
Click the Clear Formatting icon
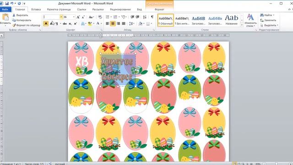click(100, 17)
